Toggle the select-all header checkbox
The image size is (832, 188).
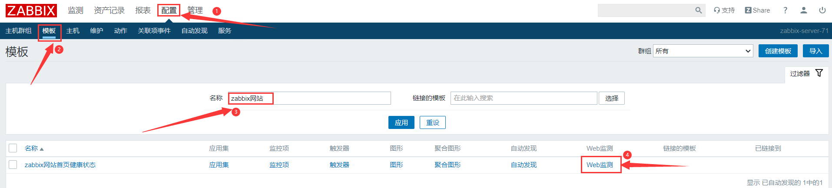pyautogui.click(x=13, y=148)
